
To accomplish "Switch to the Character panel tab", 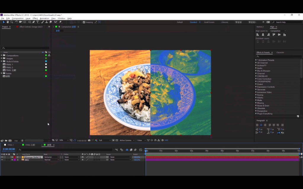I will click(x=280, y=53).
